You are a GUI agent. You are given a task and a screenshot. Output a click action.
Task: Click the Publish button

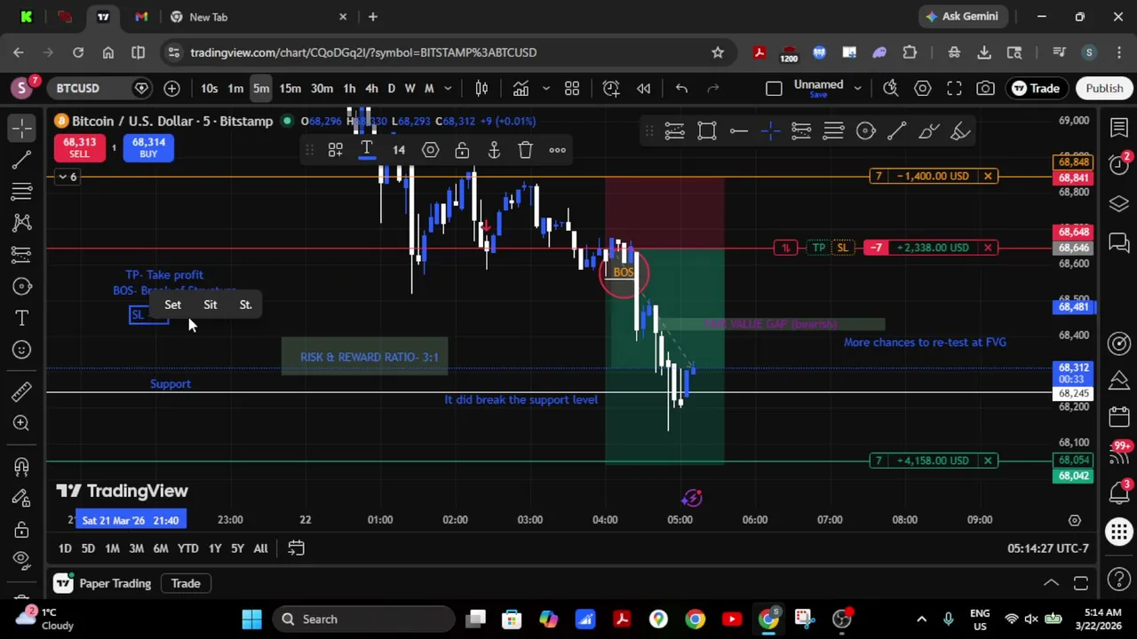[x=1104, y=88]
